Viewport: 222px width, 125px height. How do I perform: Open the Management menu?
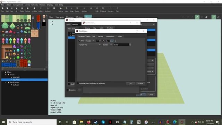pyautogui.click(x=18, y=5)
